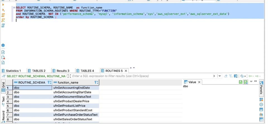Open the forward arrow history dropdown

point(260,76)
